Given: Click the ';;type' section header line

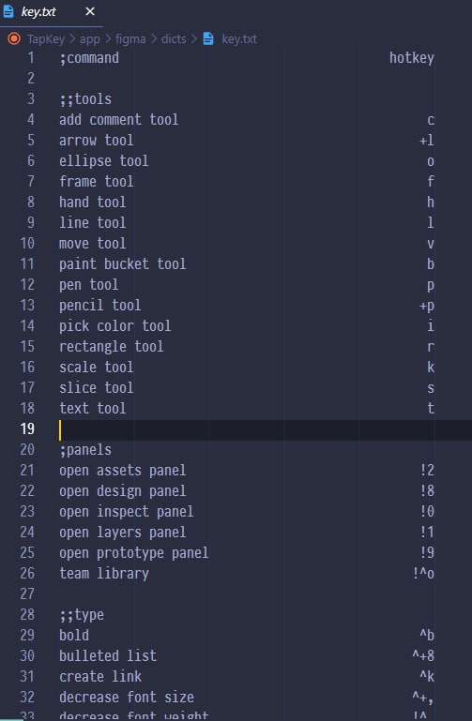Looking at the screenshot, I should (82, 614).
